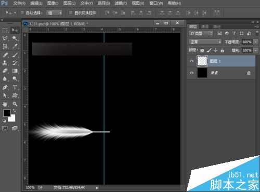Filter layers by adjustment layer icon
This screenshot has width=260, height=192.
coord(227,33)
